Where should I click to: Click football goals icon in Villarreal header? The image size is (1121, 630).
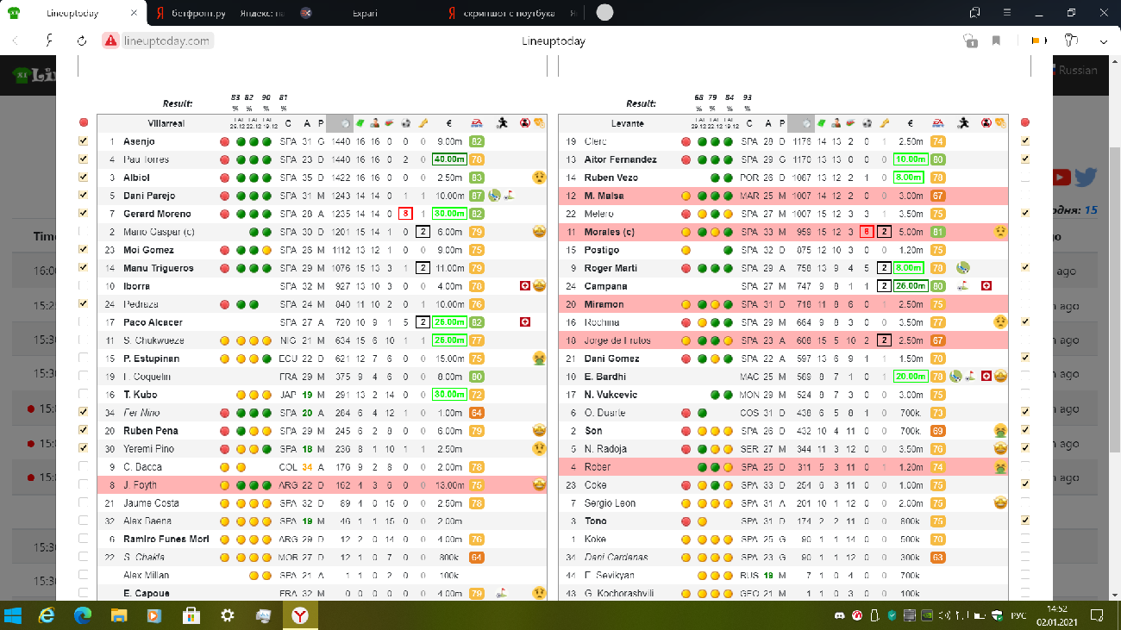tap(405, 123)
